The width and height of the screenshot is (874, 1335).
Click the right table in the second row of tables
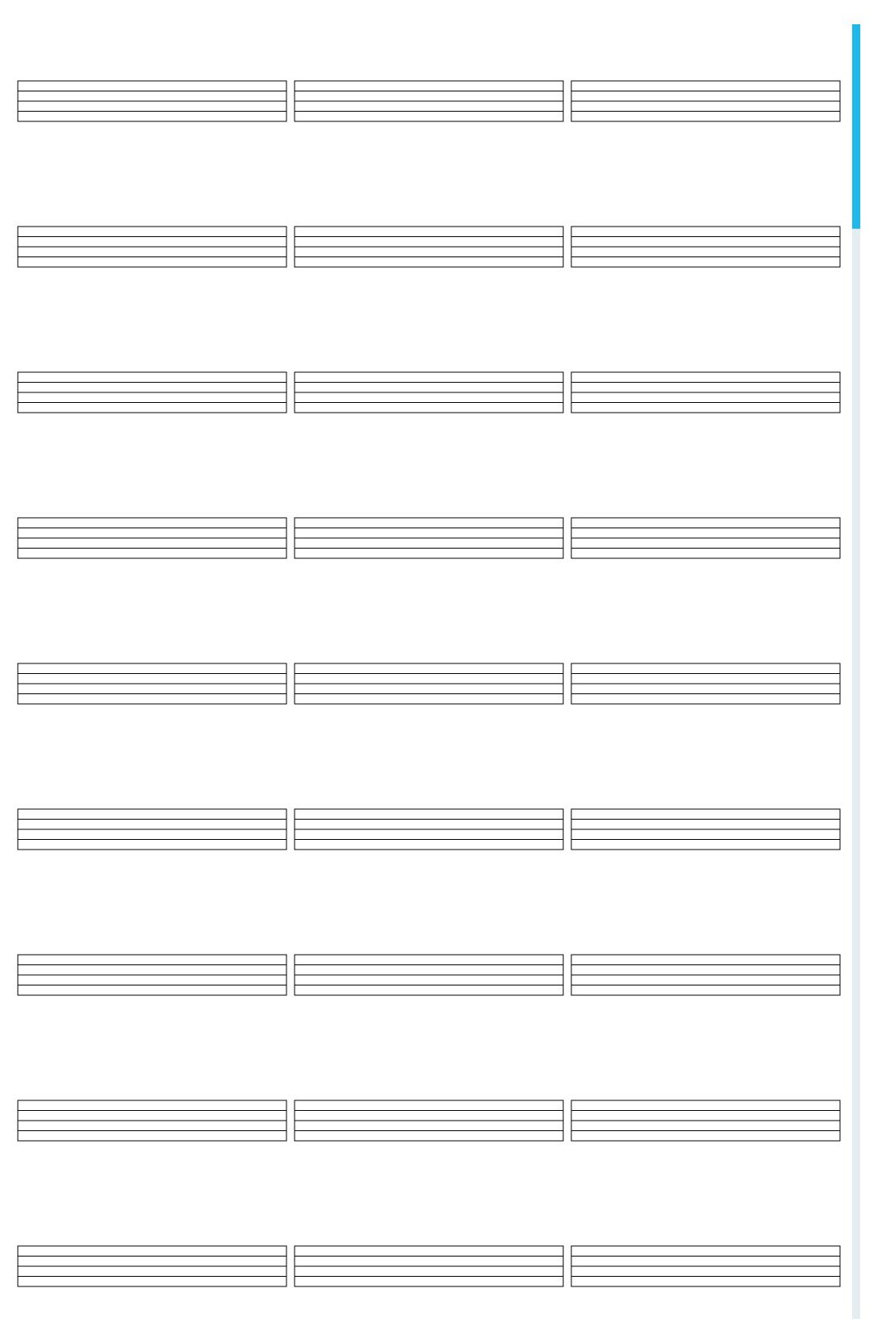706,247
